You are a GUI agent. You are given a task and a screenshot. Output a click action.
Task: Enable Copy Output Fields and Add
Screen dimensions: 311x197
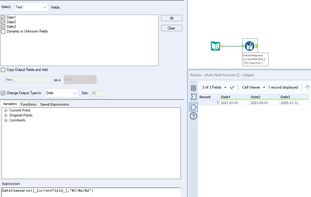coord(3,70)
